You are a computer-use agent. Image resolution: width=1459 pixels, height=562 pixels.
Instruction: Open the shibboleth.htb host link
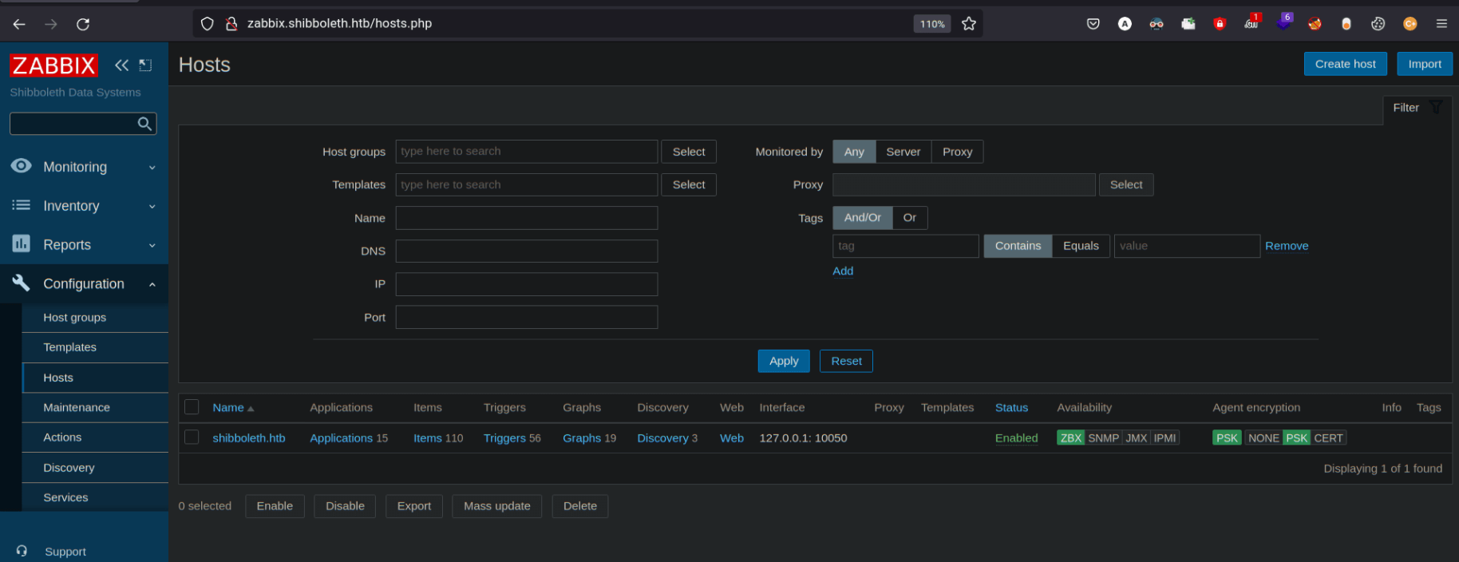coord(249,437)
